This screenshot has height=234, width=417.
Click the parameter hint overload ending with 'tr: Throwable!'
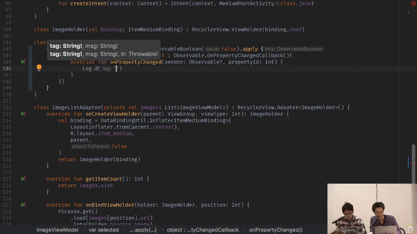coord(104,54)
